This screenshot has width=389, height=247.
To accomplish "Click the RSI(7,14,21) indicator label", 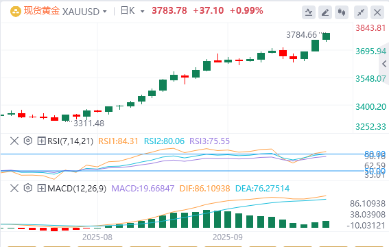I will [x=70, y=141].
